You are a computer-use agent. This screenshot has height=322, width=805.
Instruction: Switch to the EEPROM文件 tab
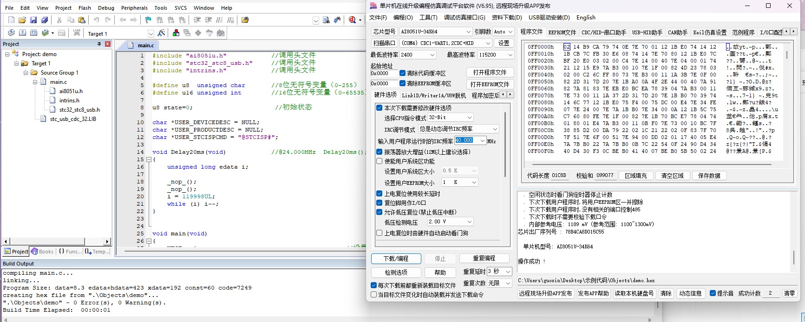pyautogui.click(x=562, y=32)
